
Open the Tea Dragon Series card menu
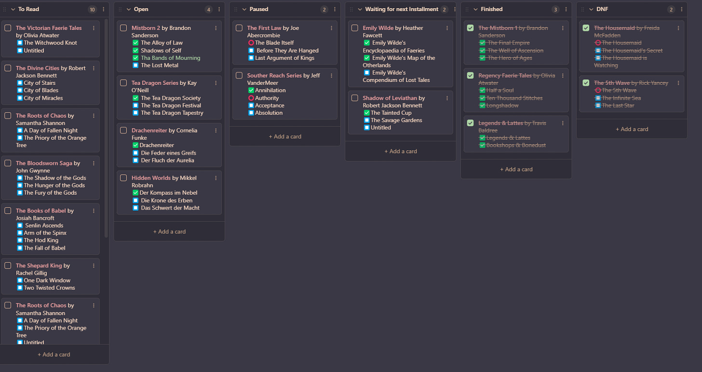[x=216, y=83]
